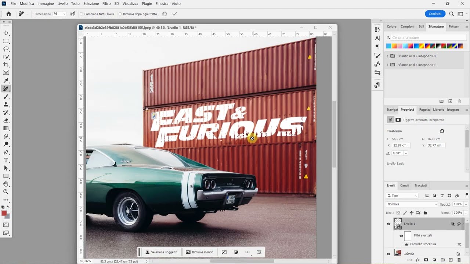
Task: Select the Pen tool
Action: tap(6, 152)
